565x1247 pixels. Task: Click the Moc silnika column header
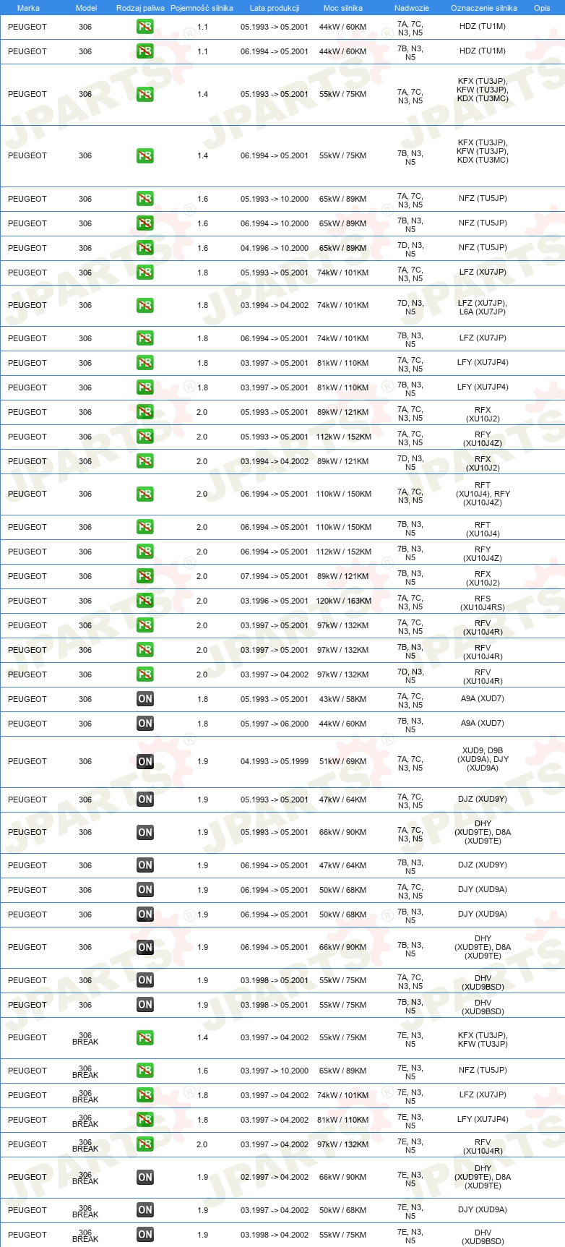[x=343, y=8]
